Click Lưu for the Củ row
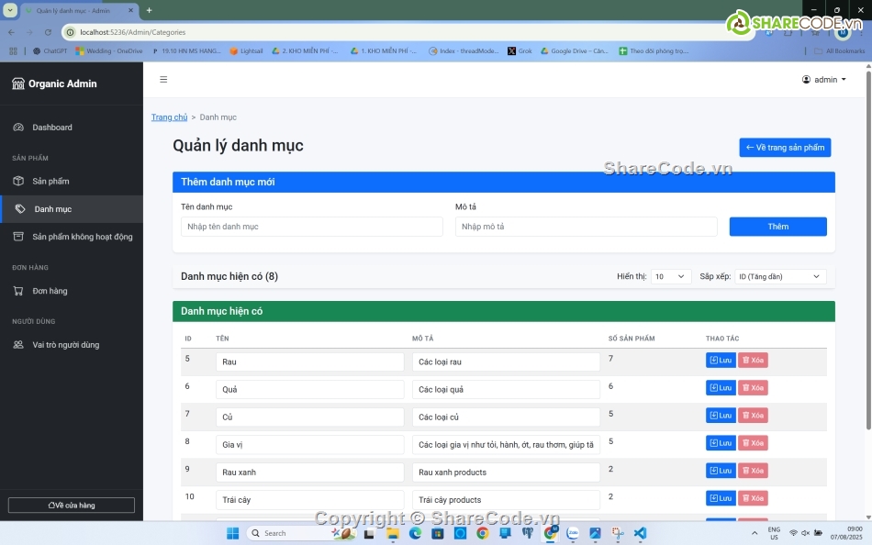 (x=721, y=416)
